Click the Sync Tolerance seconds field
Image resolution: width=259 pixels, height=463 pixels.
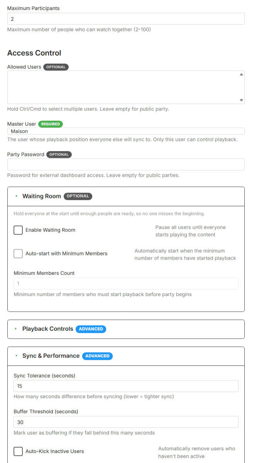point(126,386)
